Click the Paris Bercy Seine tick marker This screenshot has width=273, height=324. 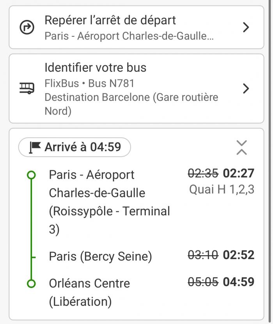[x=33, y=257]
